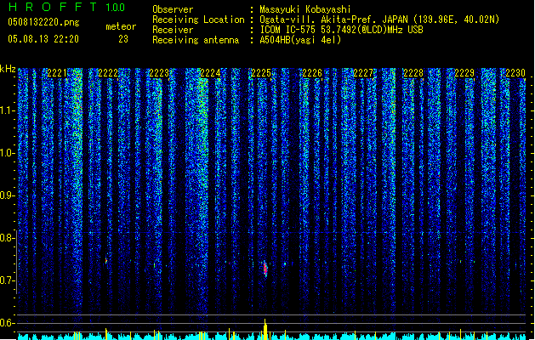Click the 2225 time marker
The image size is (535, 340).
coord(260,73)
